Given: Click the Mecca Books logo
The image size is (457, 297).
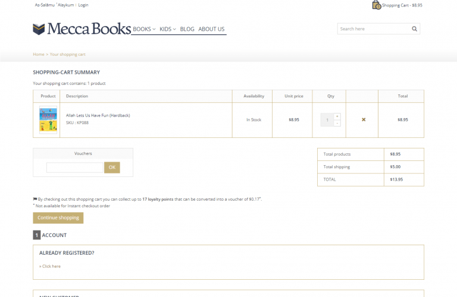Looking at the screenshot, I should tap(82, 29).
